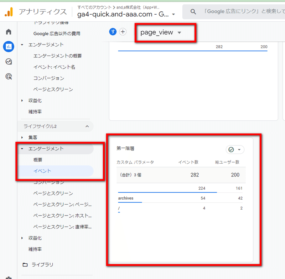Click the イベント数 column header
Viewport: 285px width, 279px height.
tap(188, 162)
